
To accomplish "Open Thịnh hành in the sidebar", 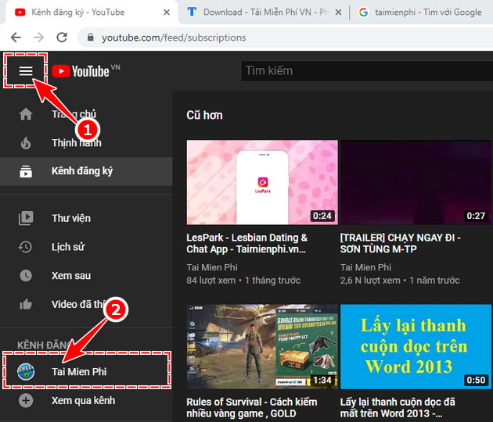I will [x=86, y=143].
